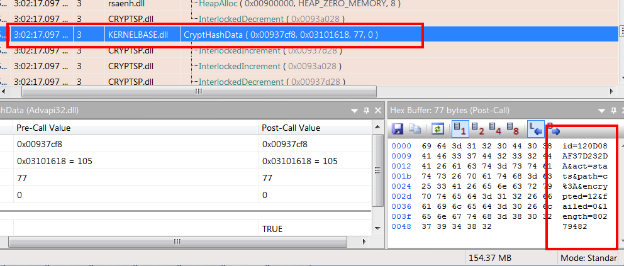Switch to big-endian byte order
624x266 pixels.
(x=554, y=130)
